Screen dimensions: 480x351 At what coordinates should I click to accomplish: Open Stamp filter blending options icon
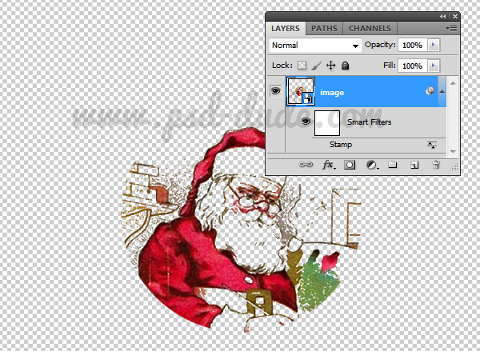point(432,145)
